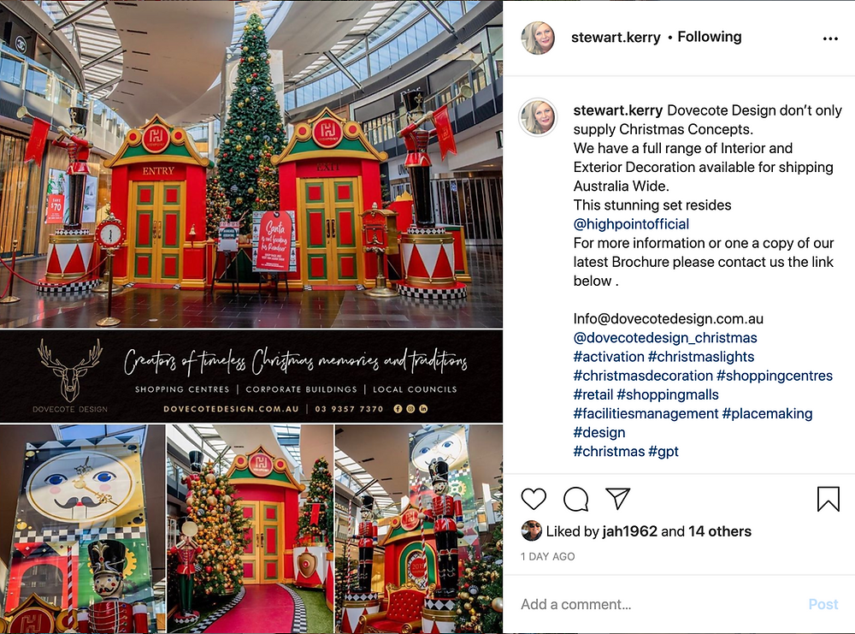
Task: Open the 1 DAY AGO timestamp
Action: tap(547, 556)
